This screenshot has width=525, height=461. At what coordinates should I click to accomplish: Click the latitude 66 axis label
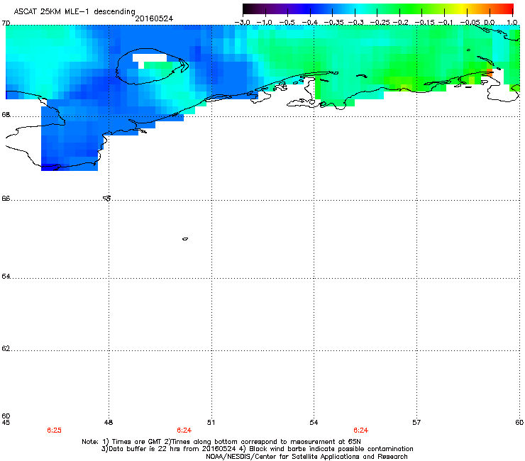click(6, 199)
